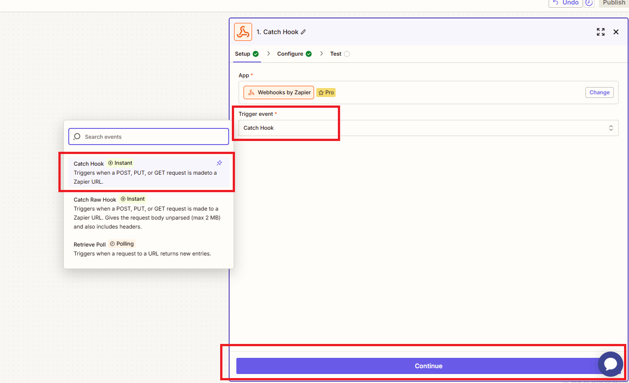629x383 pixels.
Task: Click the green check next to Setup
Action: click(256, 54)
